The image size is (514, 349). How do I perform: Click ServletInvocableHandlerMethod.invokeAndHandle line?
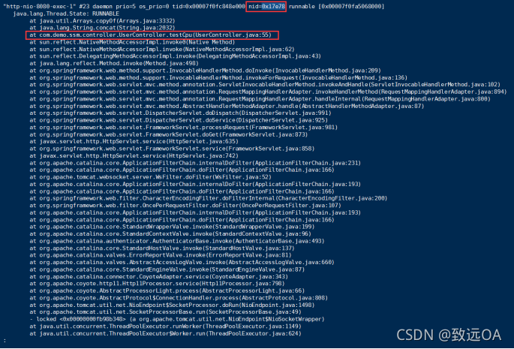[265, 85]
